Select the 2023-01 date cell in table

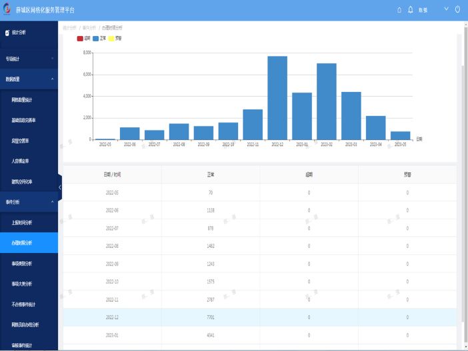click(x=112, y=335)
